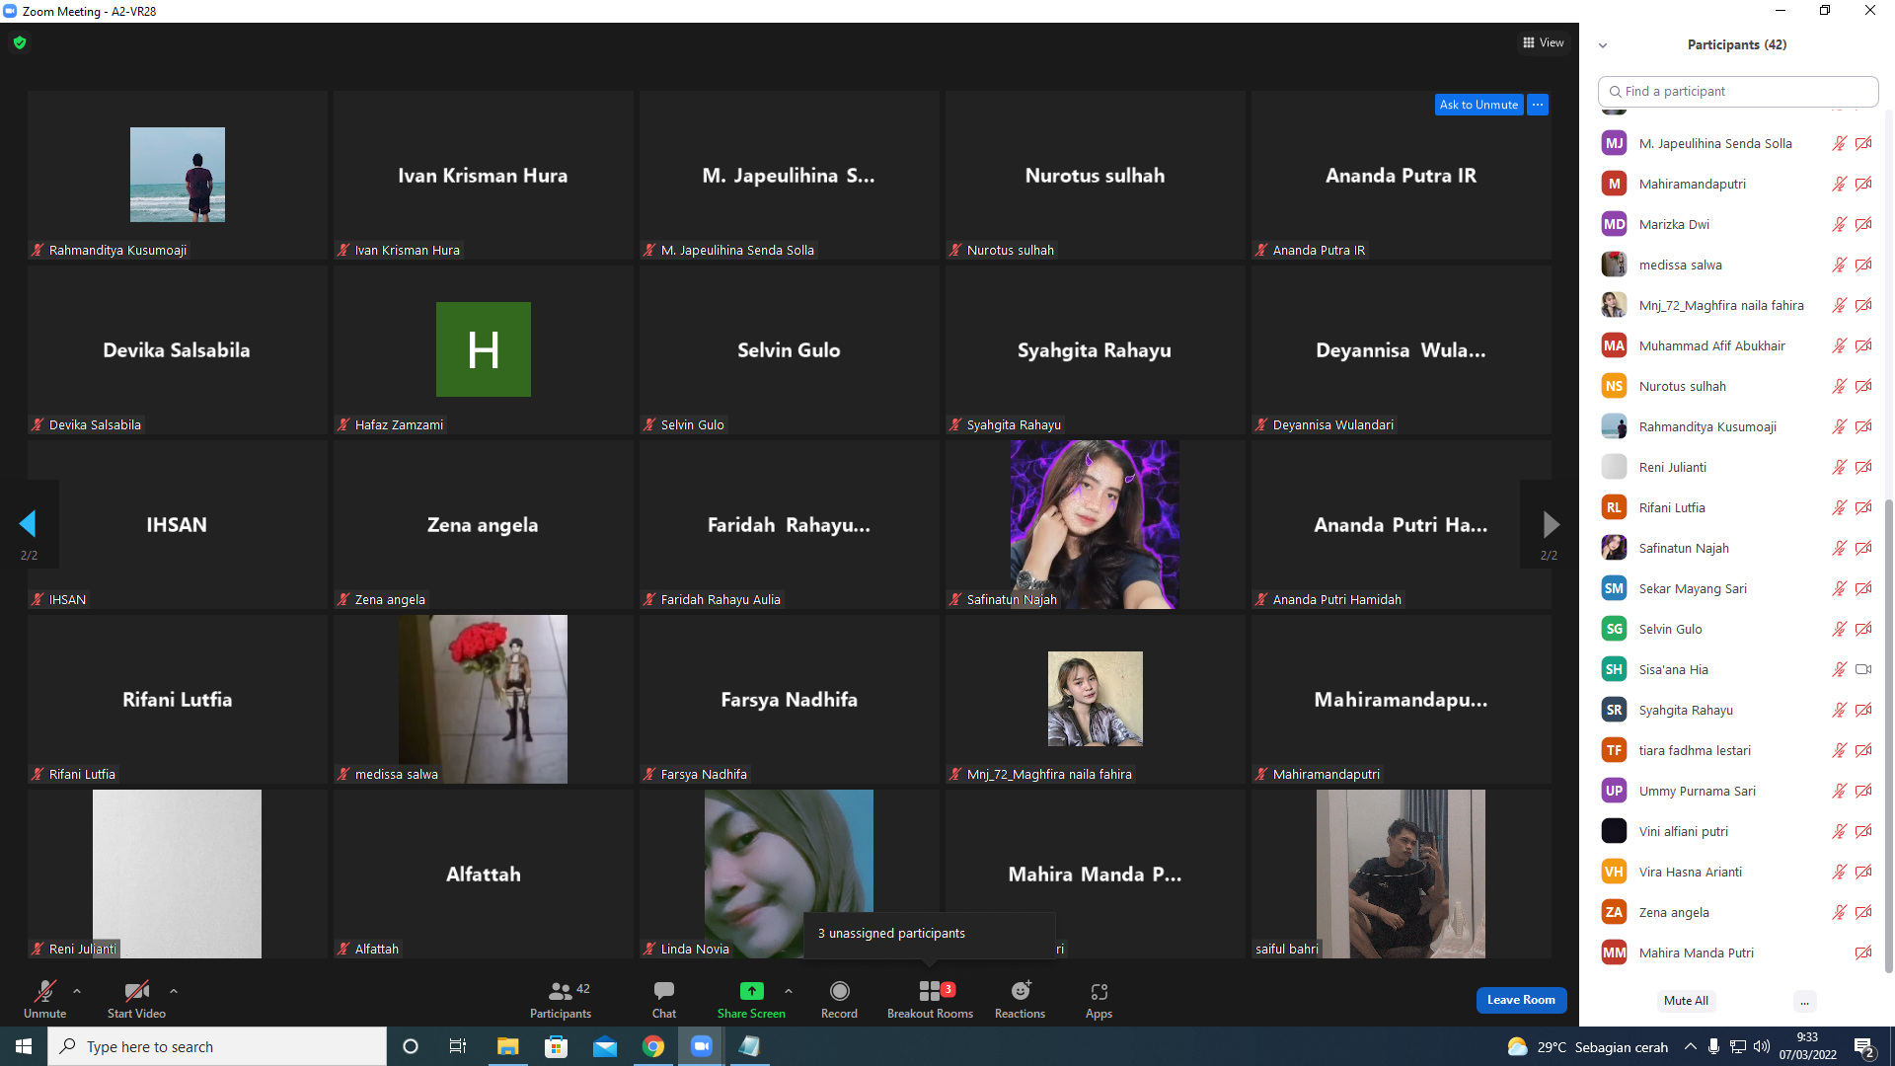
Task: Click Ask to Unmute on Ananda Putra IR
Action: (1478, 105)
